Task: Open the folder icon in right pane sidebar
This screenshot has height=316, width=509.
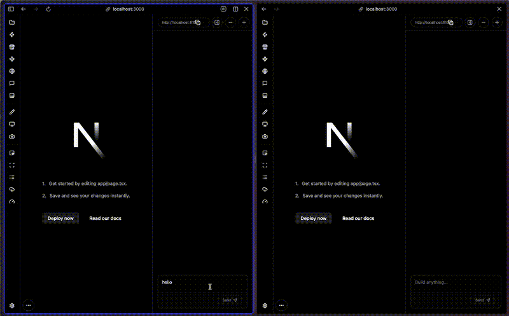Action: pos(265,22)
